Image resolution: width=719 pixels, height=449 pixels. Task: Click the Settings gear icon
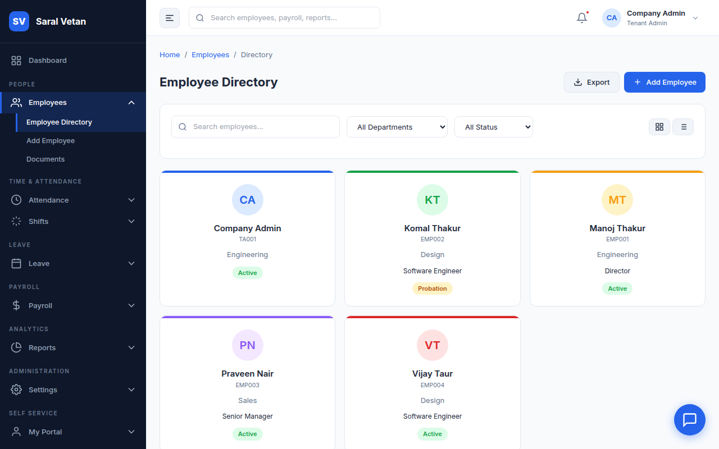pyautogui.click(x=16, y=390)
